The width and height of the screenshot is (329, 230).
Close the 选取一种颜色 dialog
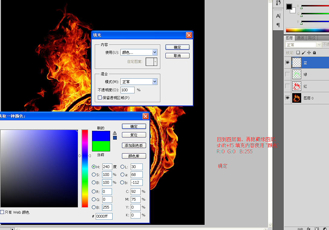(x=145, y=116)
